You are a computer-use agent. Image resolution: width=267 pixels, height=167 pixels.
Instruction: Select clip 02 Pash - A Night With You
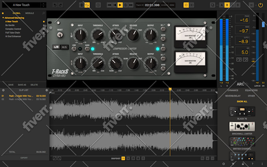[24, 99]
